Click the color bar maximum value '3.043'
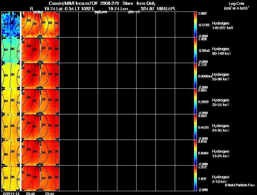257x195 pixels. click(x=202, y=116)
